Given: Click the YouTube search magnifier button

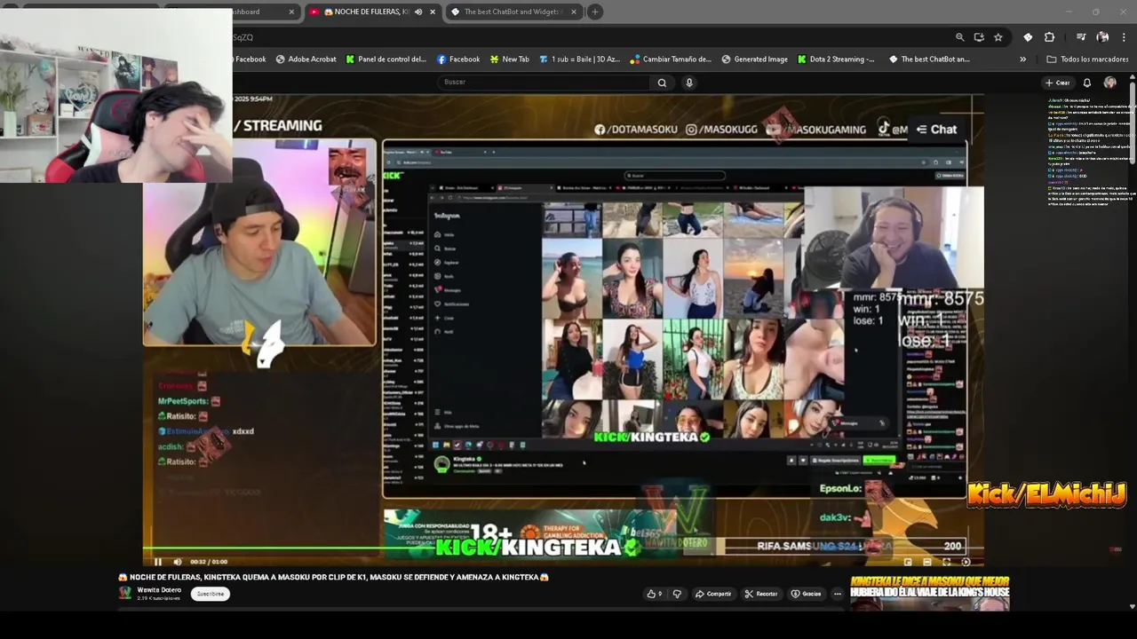Looking at the screenshot, I should (662, 83).
